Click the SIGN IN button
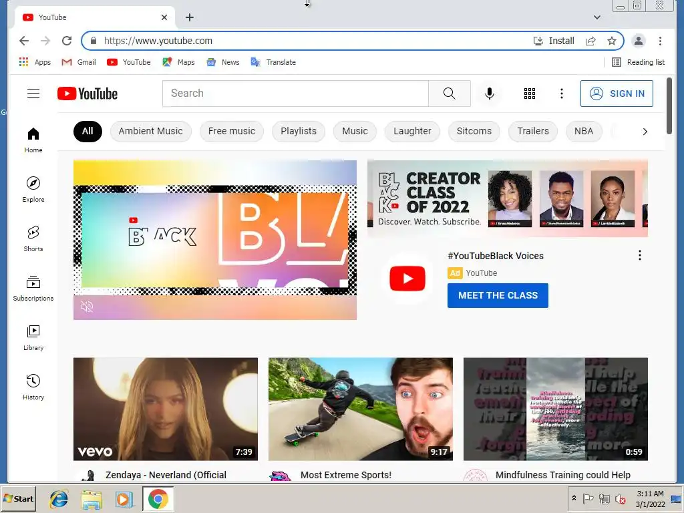 click(x=617, y=94)
